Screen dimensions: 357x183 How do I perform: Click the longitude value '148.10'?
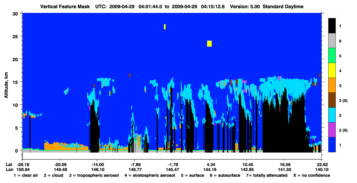pyautogui.click(x=97, y=170)
